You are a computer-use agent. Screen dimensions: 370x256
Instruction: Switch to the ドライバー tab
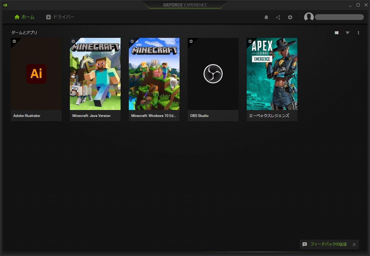[x=60, y=17]
